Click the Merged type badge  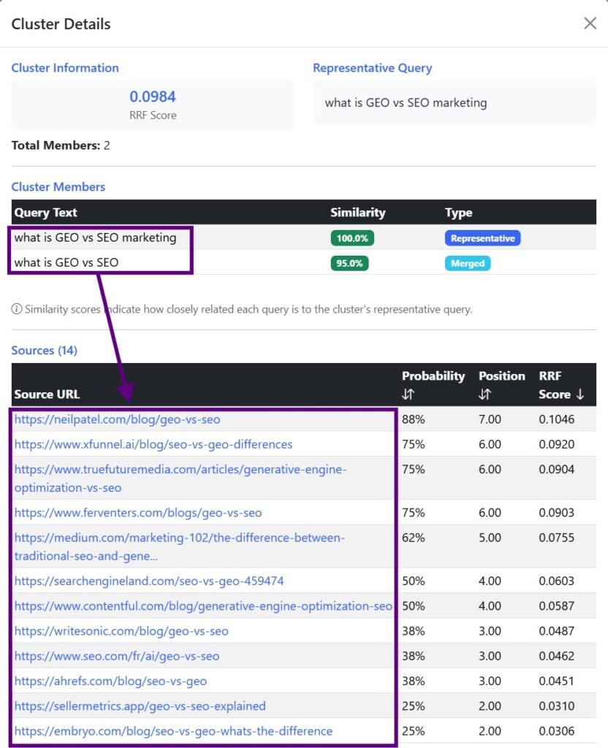point(467,263)
